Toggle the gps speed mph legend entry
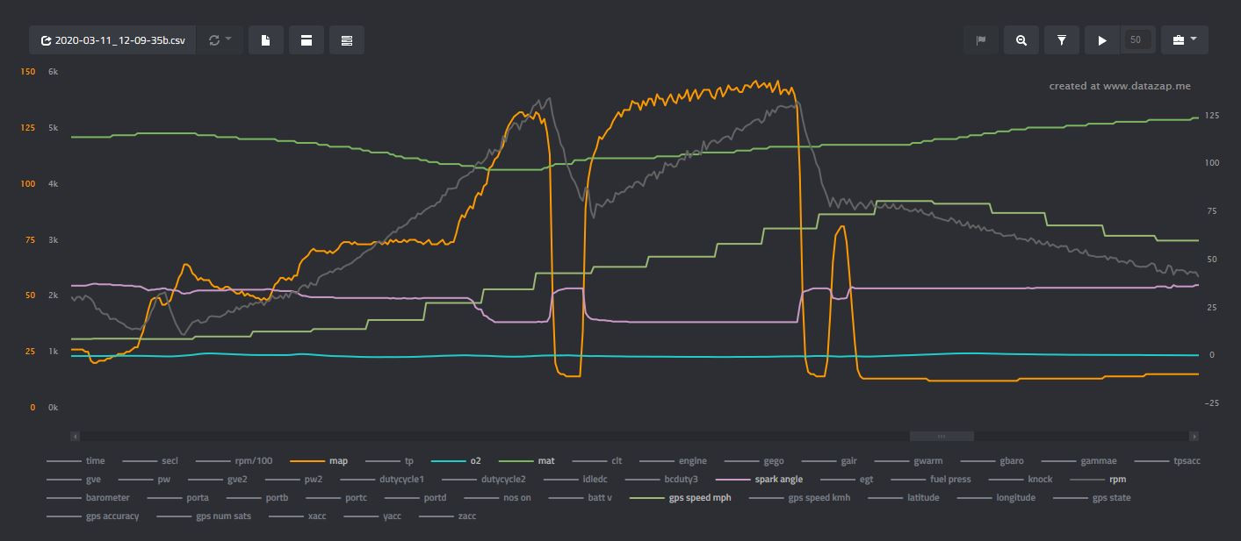This screenshot has width=1241, height=541. coord(699,498)
